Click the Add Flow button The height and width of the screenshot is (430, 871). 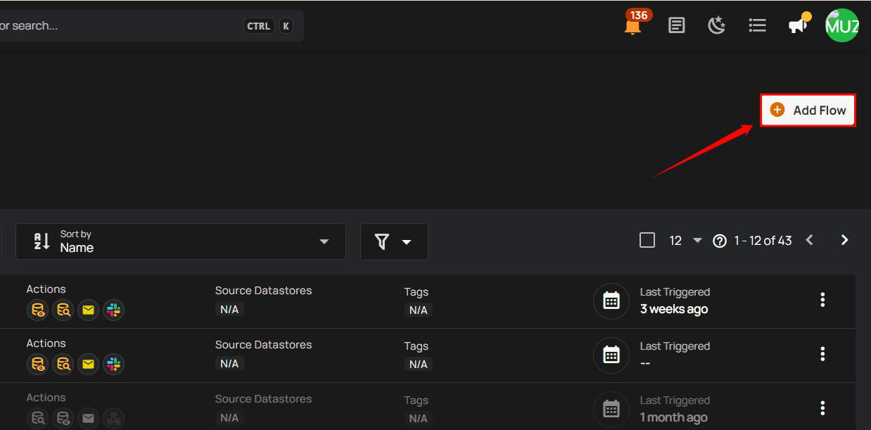(808, 110)
